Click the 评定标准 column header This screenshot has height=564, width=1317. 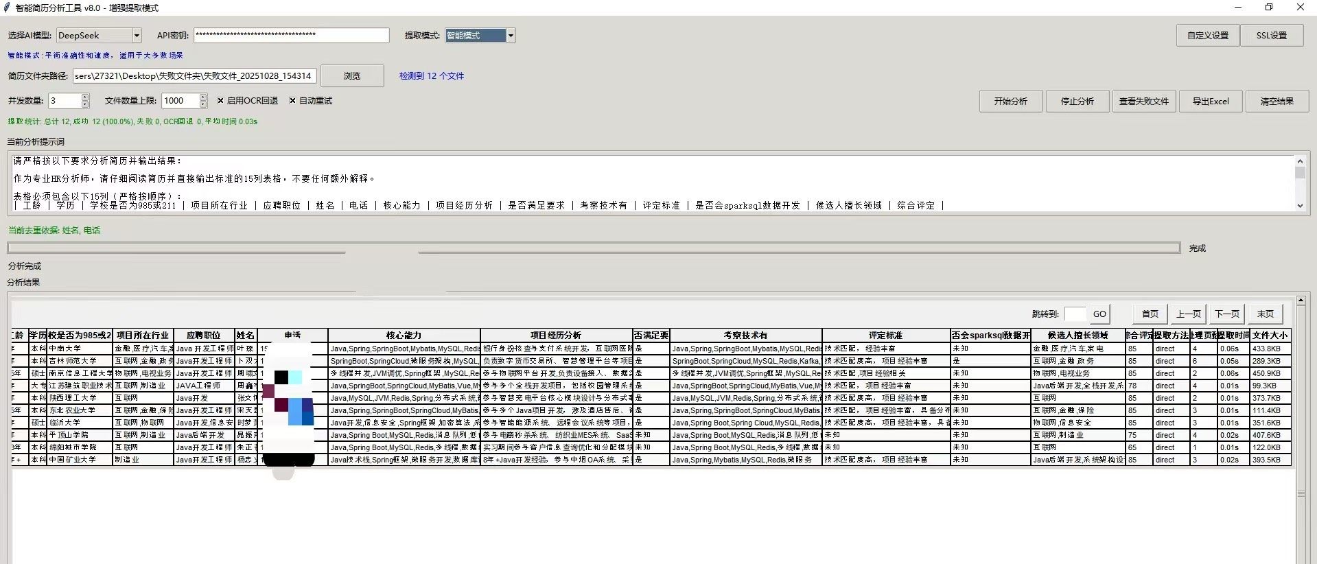click(886, 336)
